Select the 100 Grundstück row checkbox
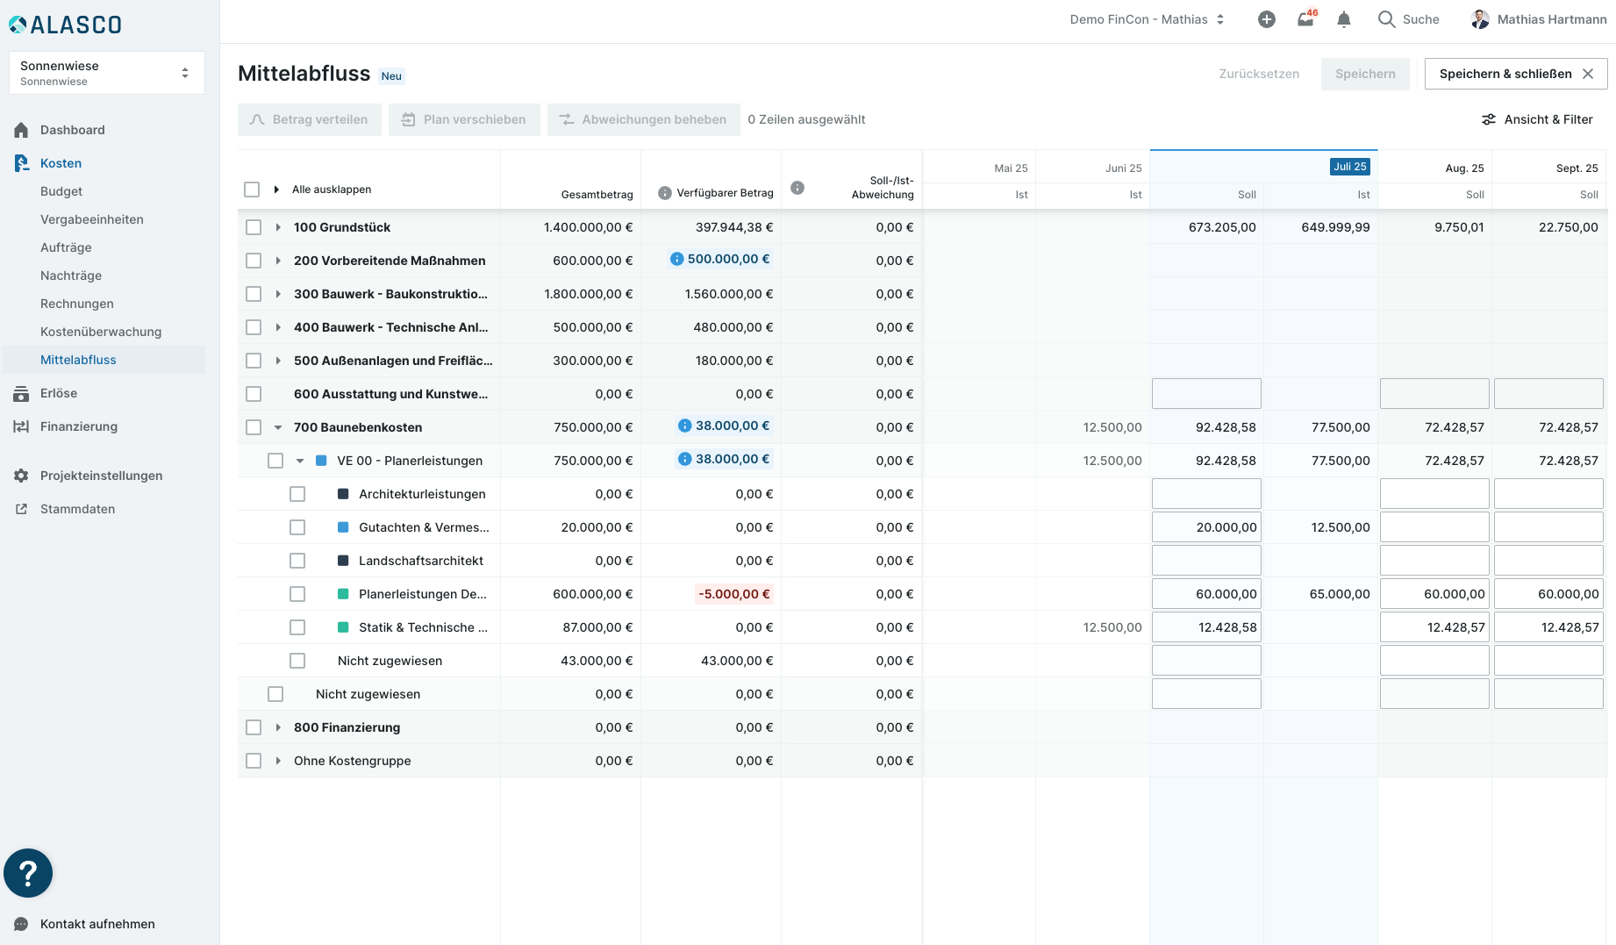 tap(254, 227)
